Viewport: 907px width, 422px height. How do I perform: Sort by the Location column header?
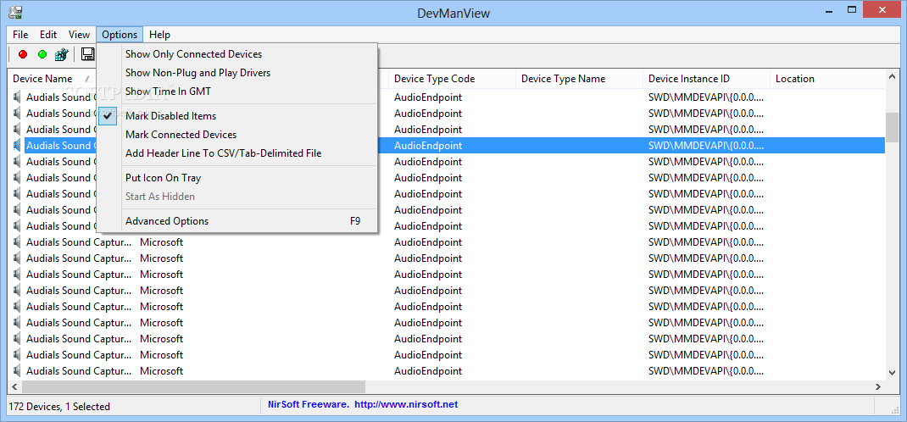pyautogui.click(x=827, y=79)
